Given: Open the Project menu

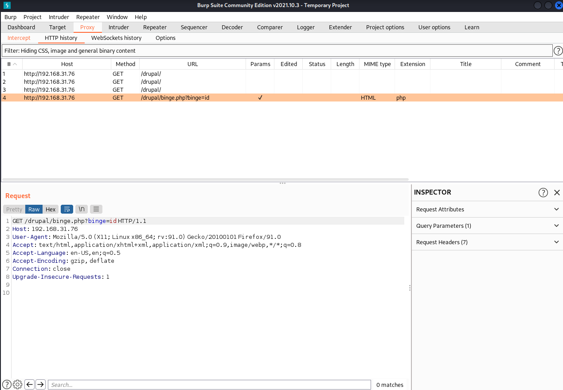Looking at the screenshot, I should pyautogui.click(x=32, y=17).
